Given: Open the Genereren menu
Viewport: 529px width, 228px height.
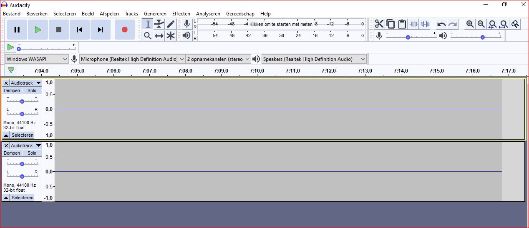Looking at the screenshot, I should point(155,14).
